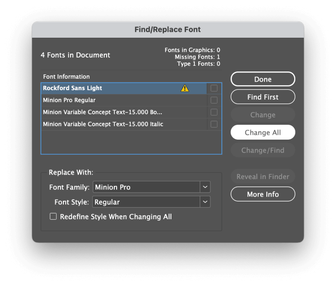Click the Reveal in Finder button
Screen dimensions: 336x285
[x=263, y=177]
